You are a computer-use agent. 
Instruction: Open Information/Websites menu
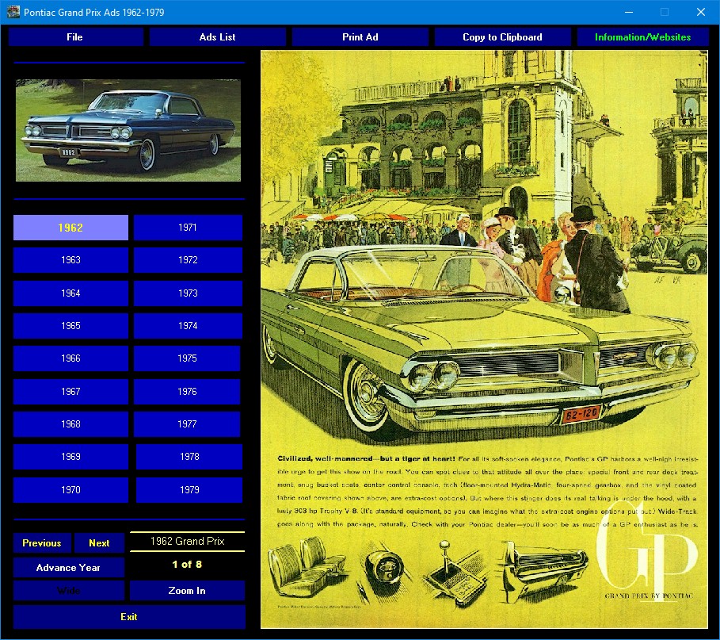point(643,37)
